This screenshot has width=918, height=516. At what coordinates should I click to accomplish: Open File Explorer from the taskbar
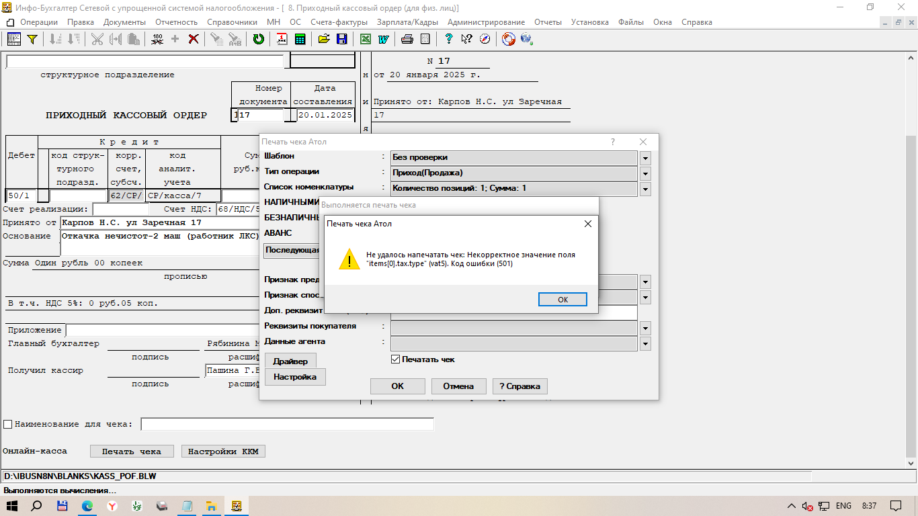pyautogui.click(x=211, y=505)
